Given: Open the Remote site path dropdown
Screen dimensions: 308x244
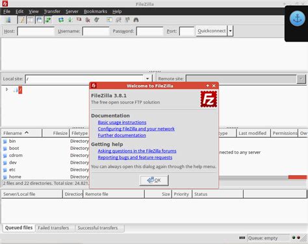Looking at the screenshot, I should 301,79.
